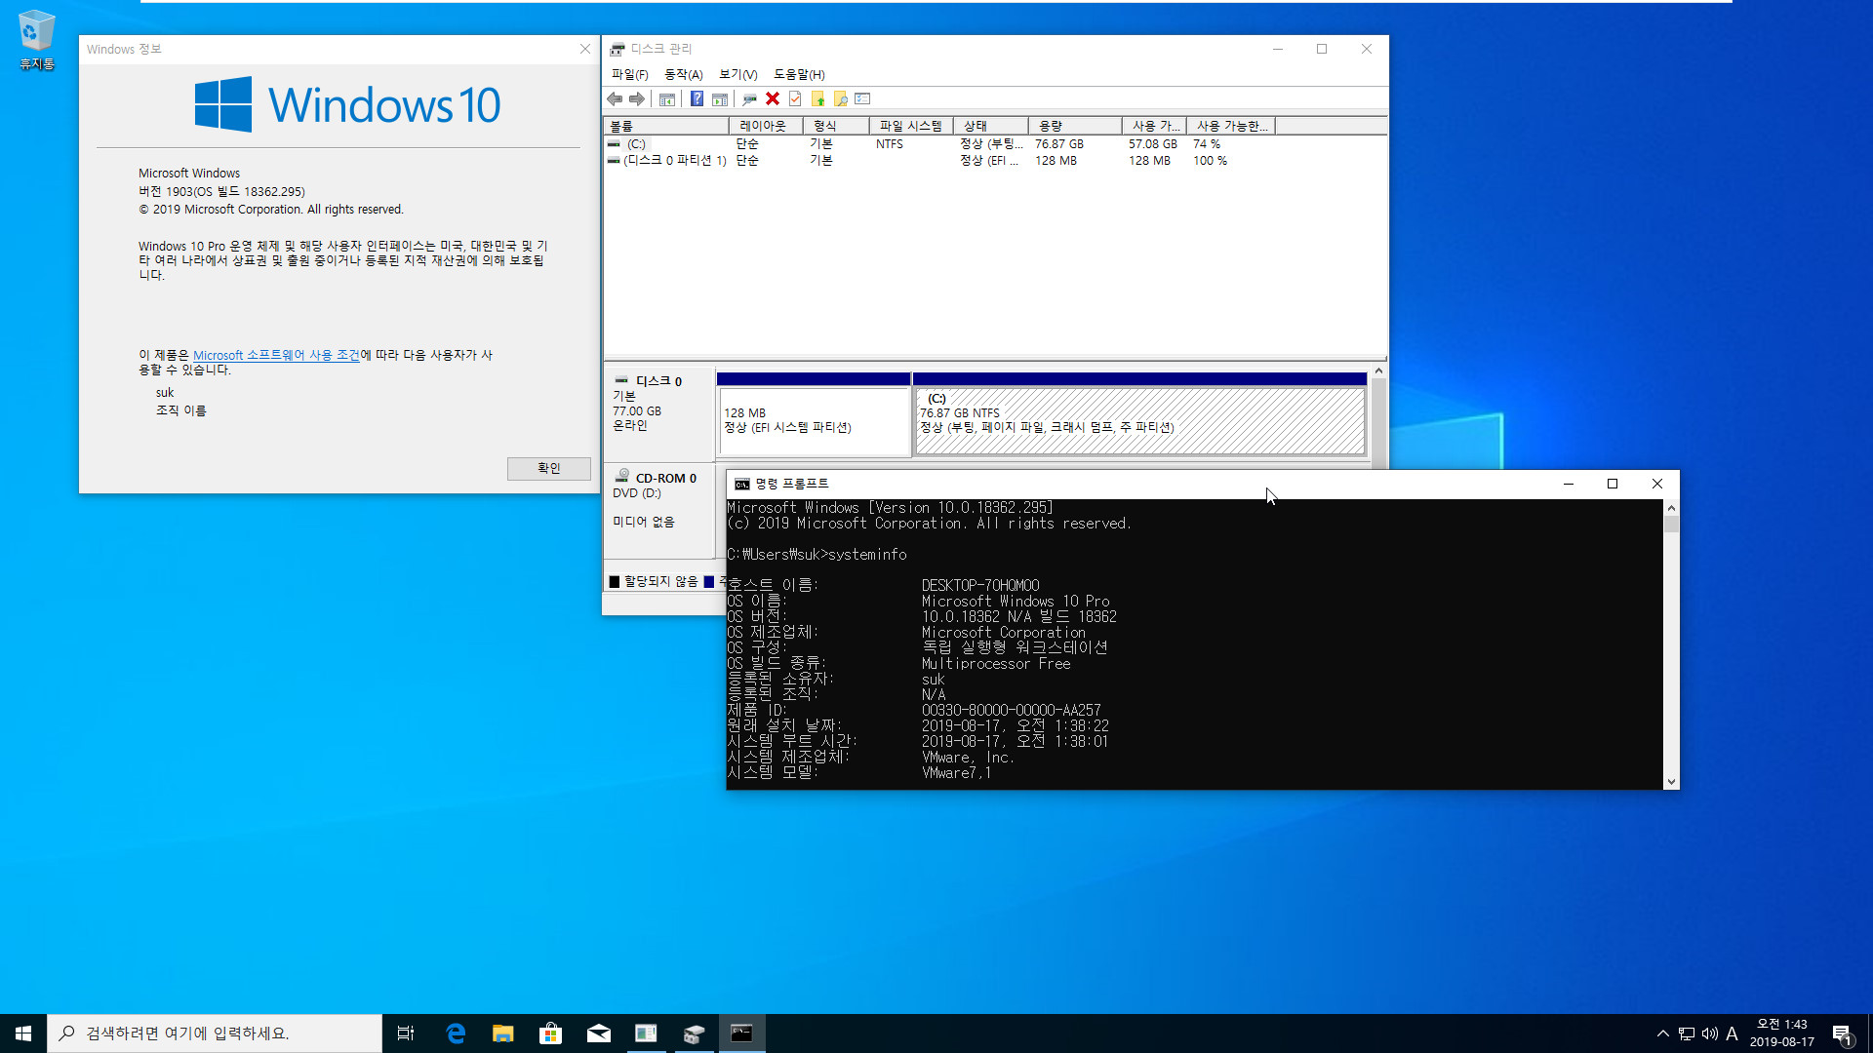The width and height of the screenshot is (1873, 1053).
Task: Sort by 형식 column header
Action: 835,126
